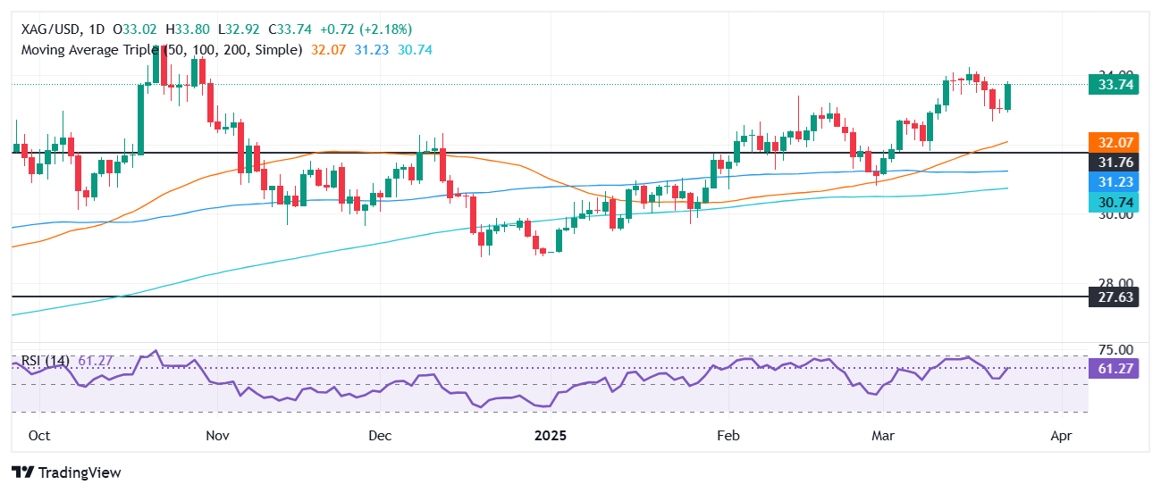Viewport: 1161px width, 493px height.
Task: Click the blue 31.23 price axis tag
Action: click(1113, 182)
